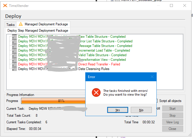This screenshot has height=138, width=193.
Task: Click the Progress Information group label
Action: coord(20,95)
